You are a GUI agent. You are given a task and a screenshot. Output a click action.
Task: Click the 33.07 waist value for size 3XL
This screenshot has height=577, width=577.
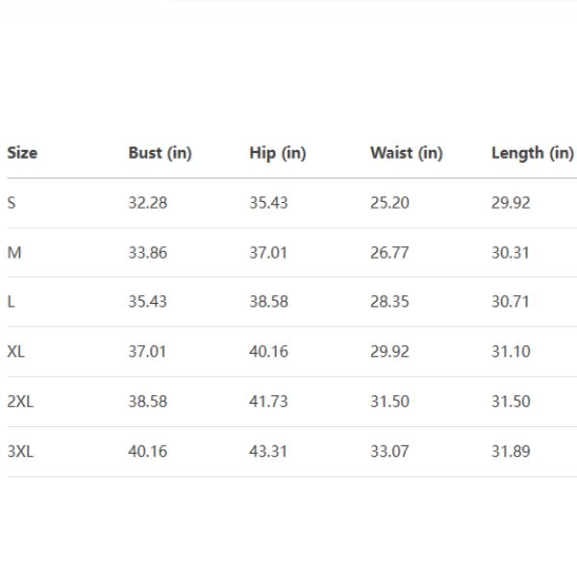click(389, 451)
